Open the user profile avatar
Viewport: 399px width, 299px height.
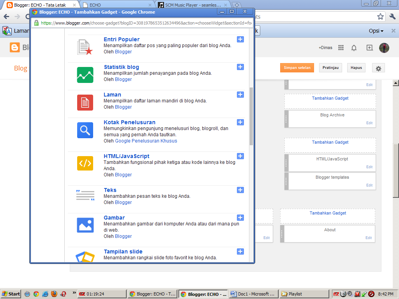pyautogui.click(x=384, y=47)
